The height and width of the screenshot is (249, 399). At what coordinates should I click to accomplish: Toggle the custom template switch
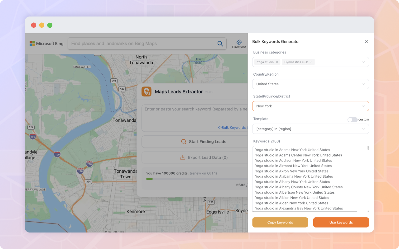(353, 120)
